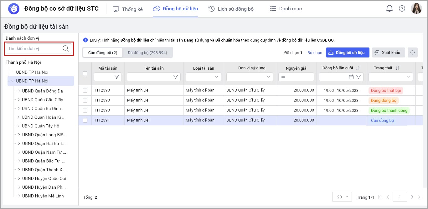
Task: Click filter icon in Mã tài sản column
Action: (117, 77)
